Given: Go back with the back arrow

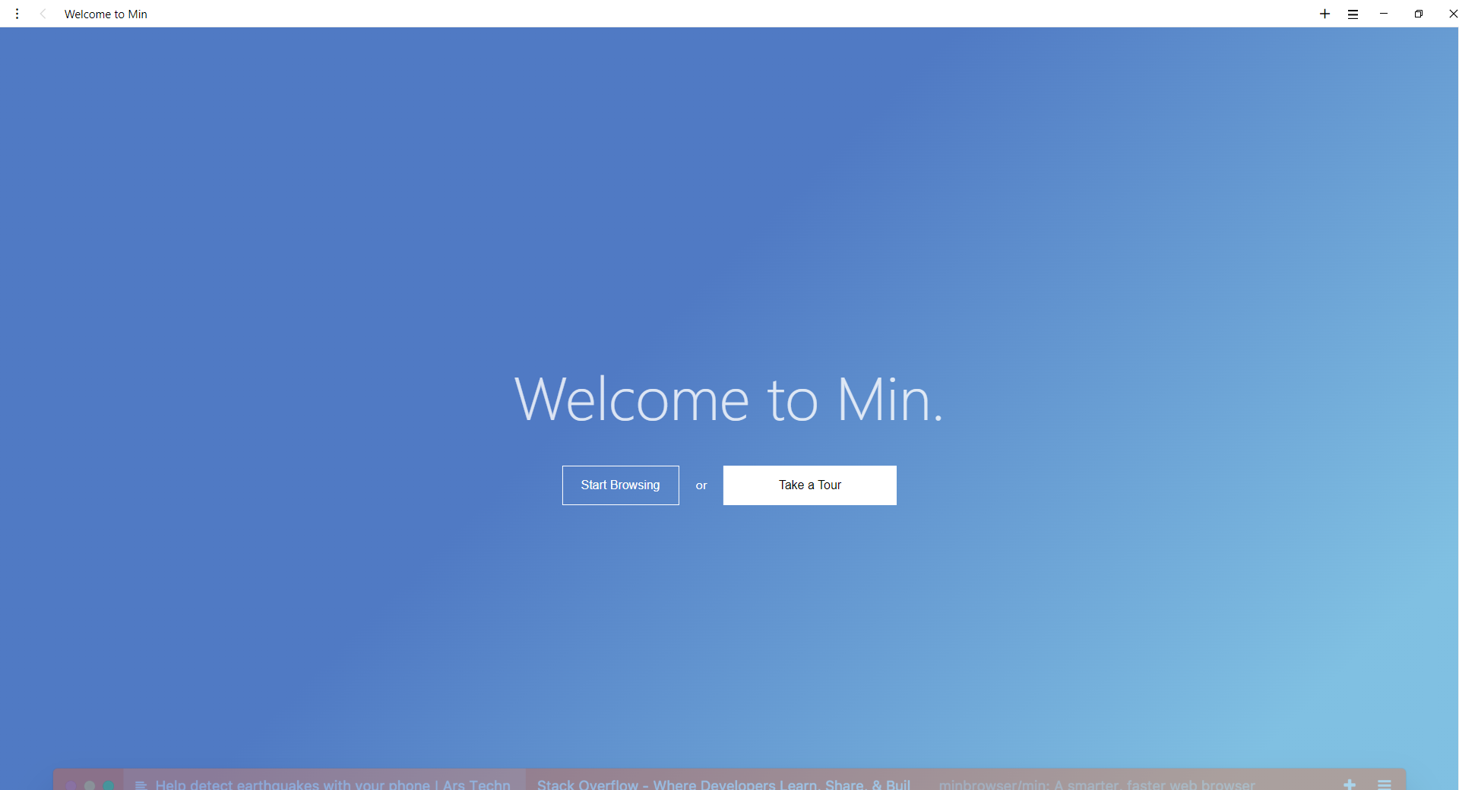Looking at the screenshot, I should 43,14.
